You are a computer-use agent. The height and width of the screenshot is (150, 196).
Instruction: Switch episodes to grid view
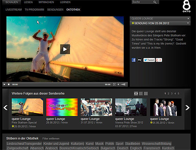pyautogui.click(x=146, y=93)
